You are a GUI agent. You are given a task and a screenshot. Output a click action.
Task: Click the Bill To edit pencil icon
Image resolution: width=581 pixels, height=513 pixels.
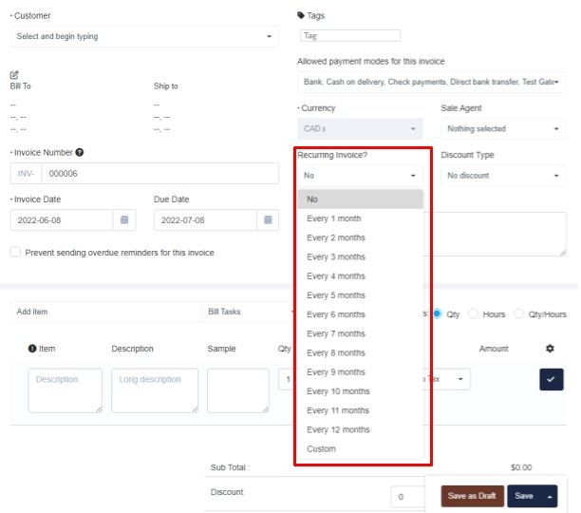(14, 74)
